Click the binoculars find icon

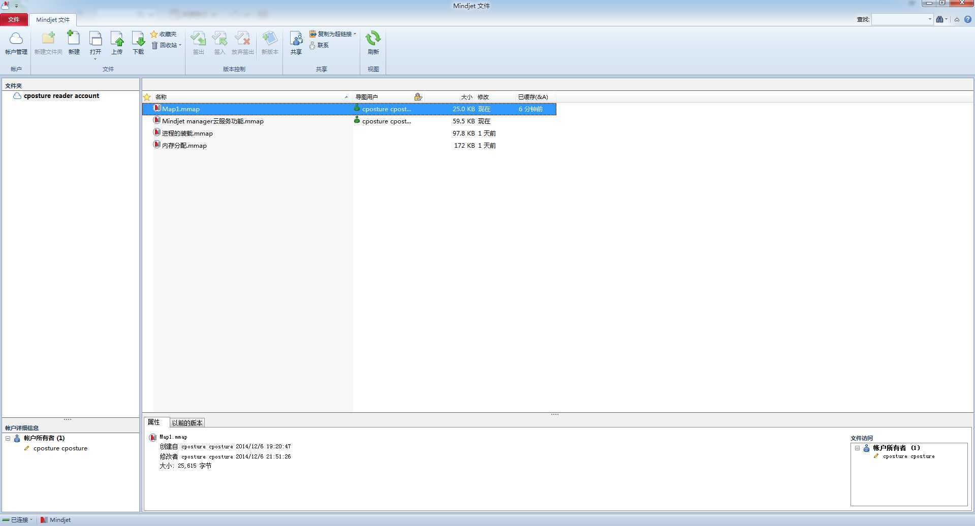(939, 19)
